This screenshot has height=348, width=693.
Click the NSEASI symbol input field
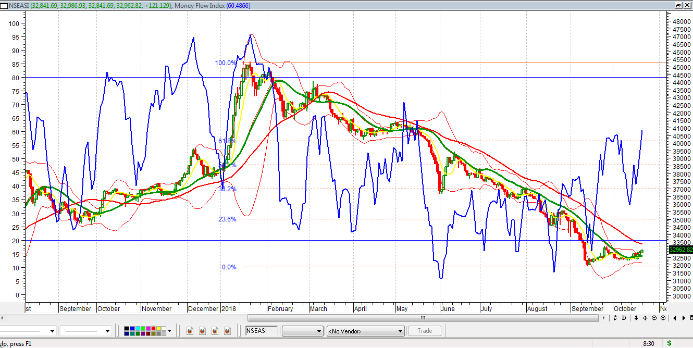pos(263,331)
